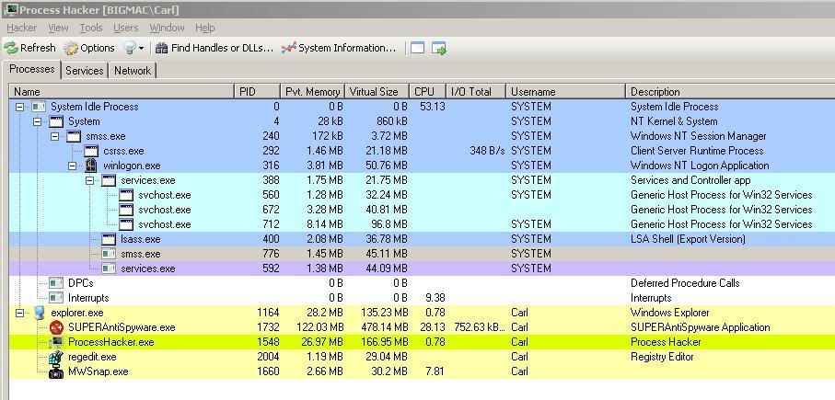Viewport: 835px width, 400px height.
Task: Click the Find Handles or DLLs label
Action: pyautogui.click(x=222, y=49)
